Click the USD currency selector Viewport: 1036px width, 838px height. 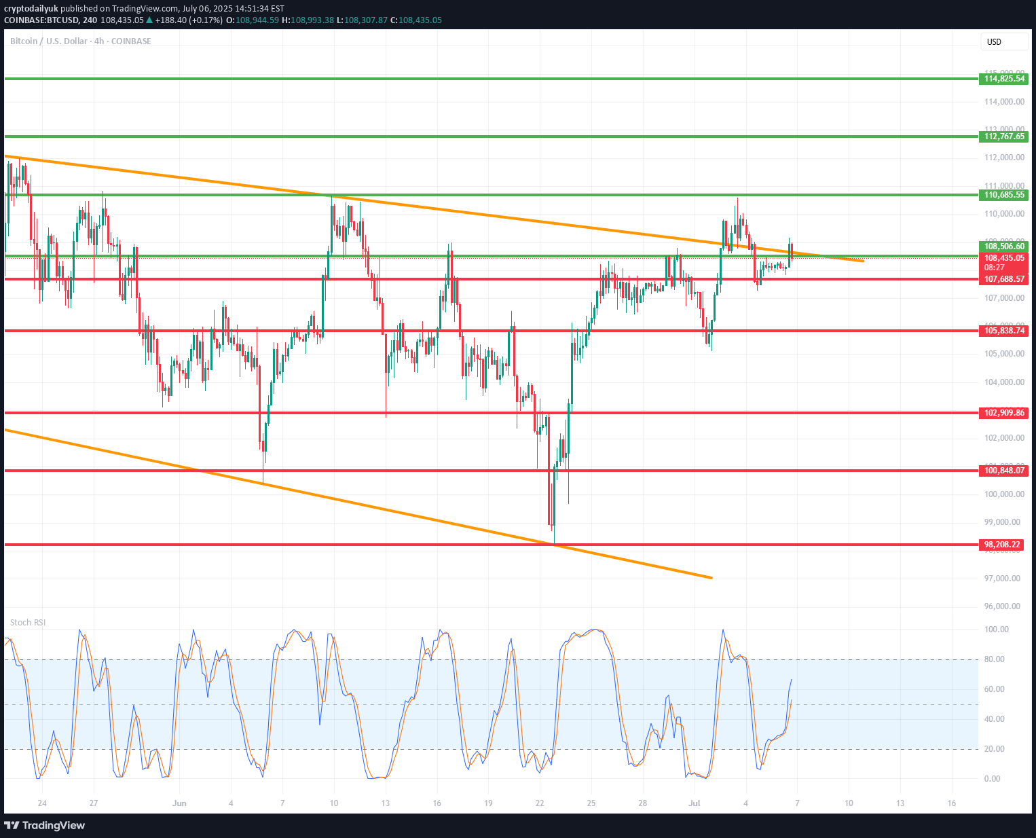coord(1004,41)
